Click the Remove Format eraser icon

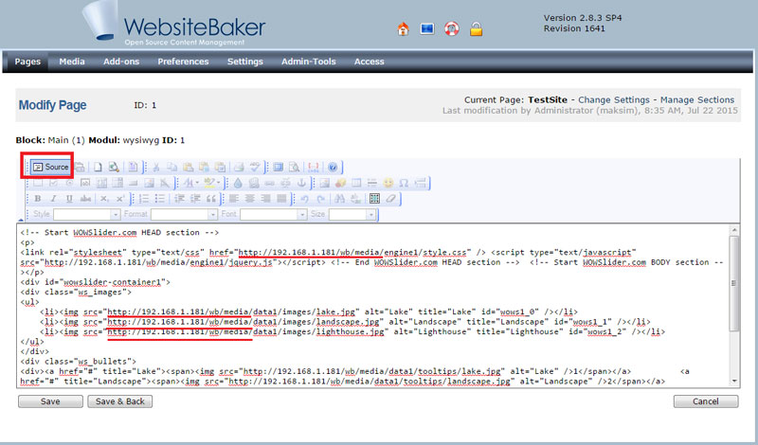[x=390, y=199]
